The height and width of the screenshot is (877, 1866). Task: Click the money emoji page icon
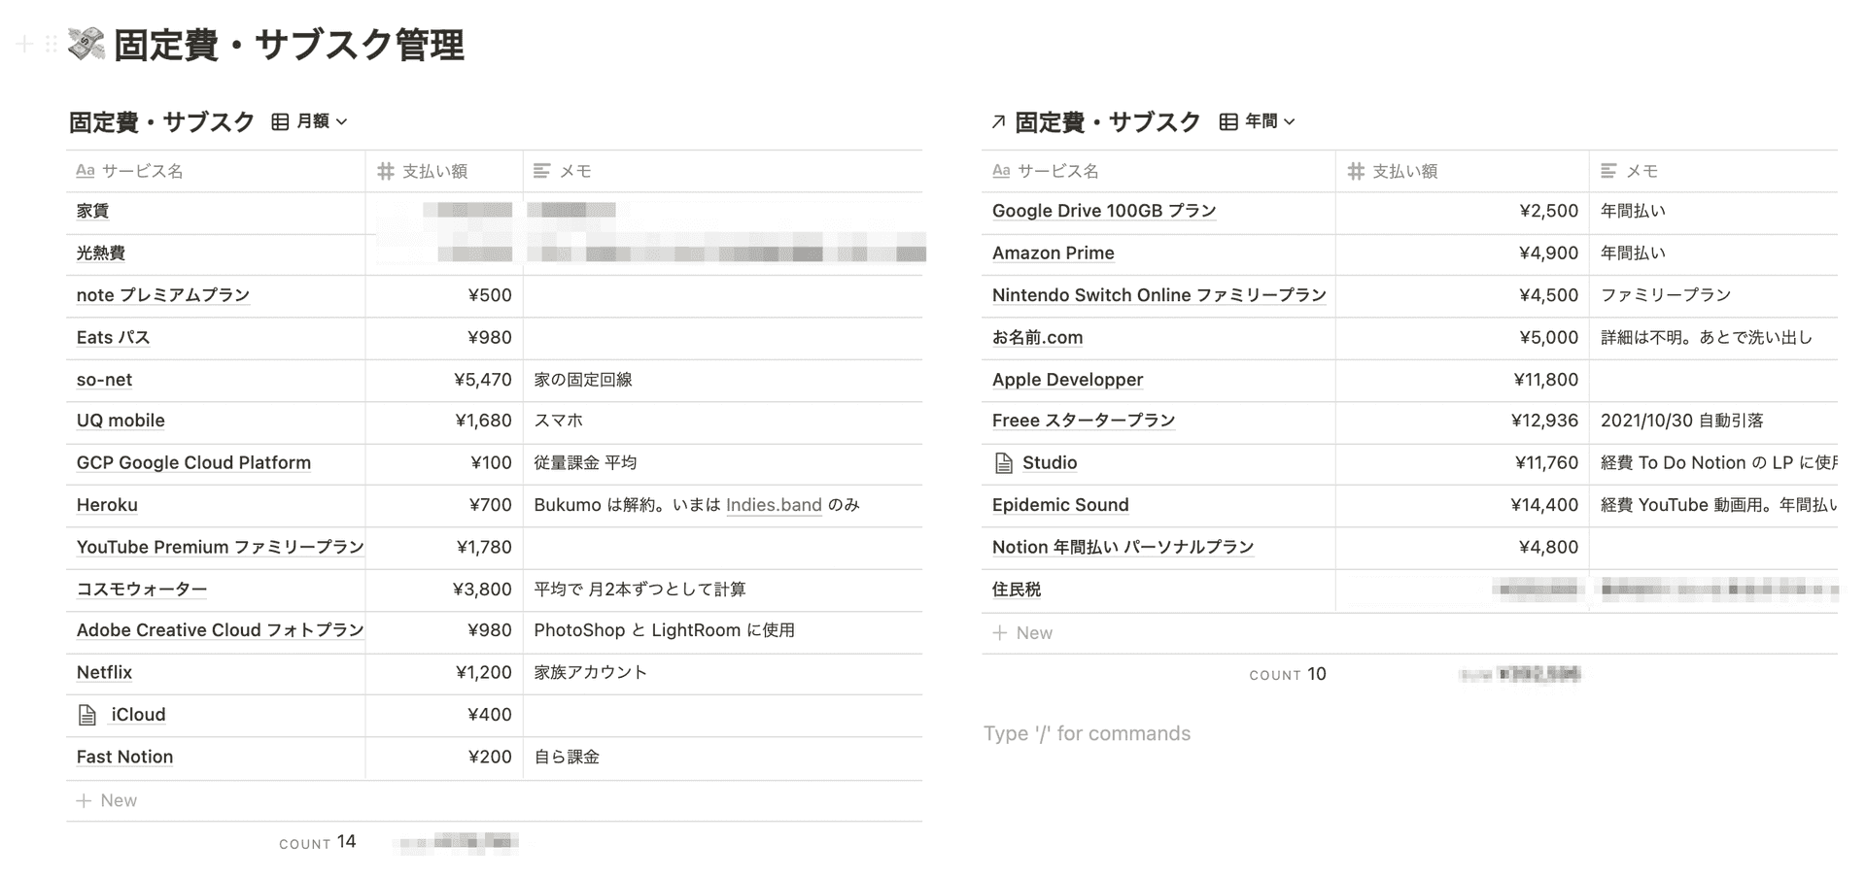tap(86, 45)
